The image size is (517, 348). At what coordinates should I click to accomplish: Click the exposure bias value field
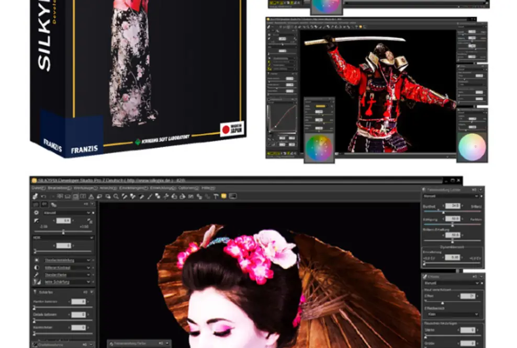(x=63, y=221)
